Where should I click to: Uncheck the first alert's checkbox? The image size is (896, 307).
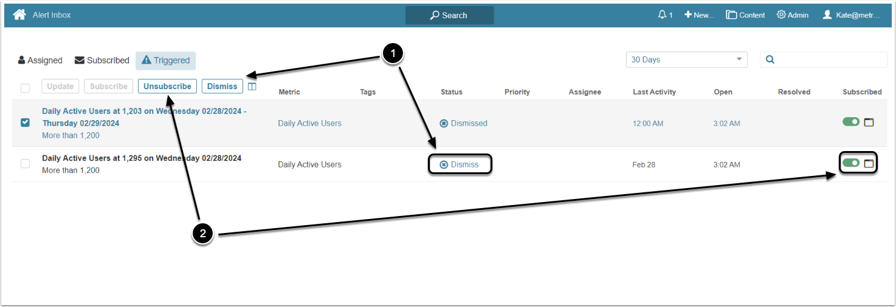25,123
